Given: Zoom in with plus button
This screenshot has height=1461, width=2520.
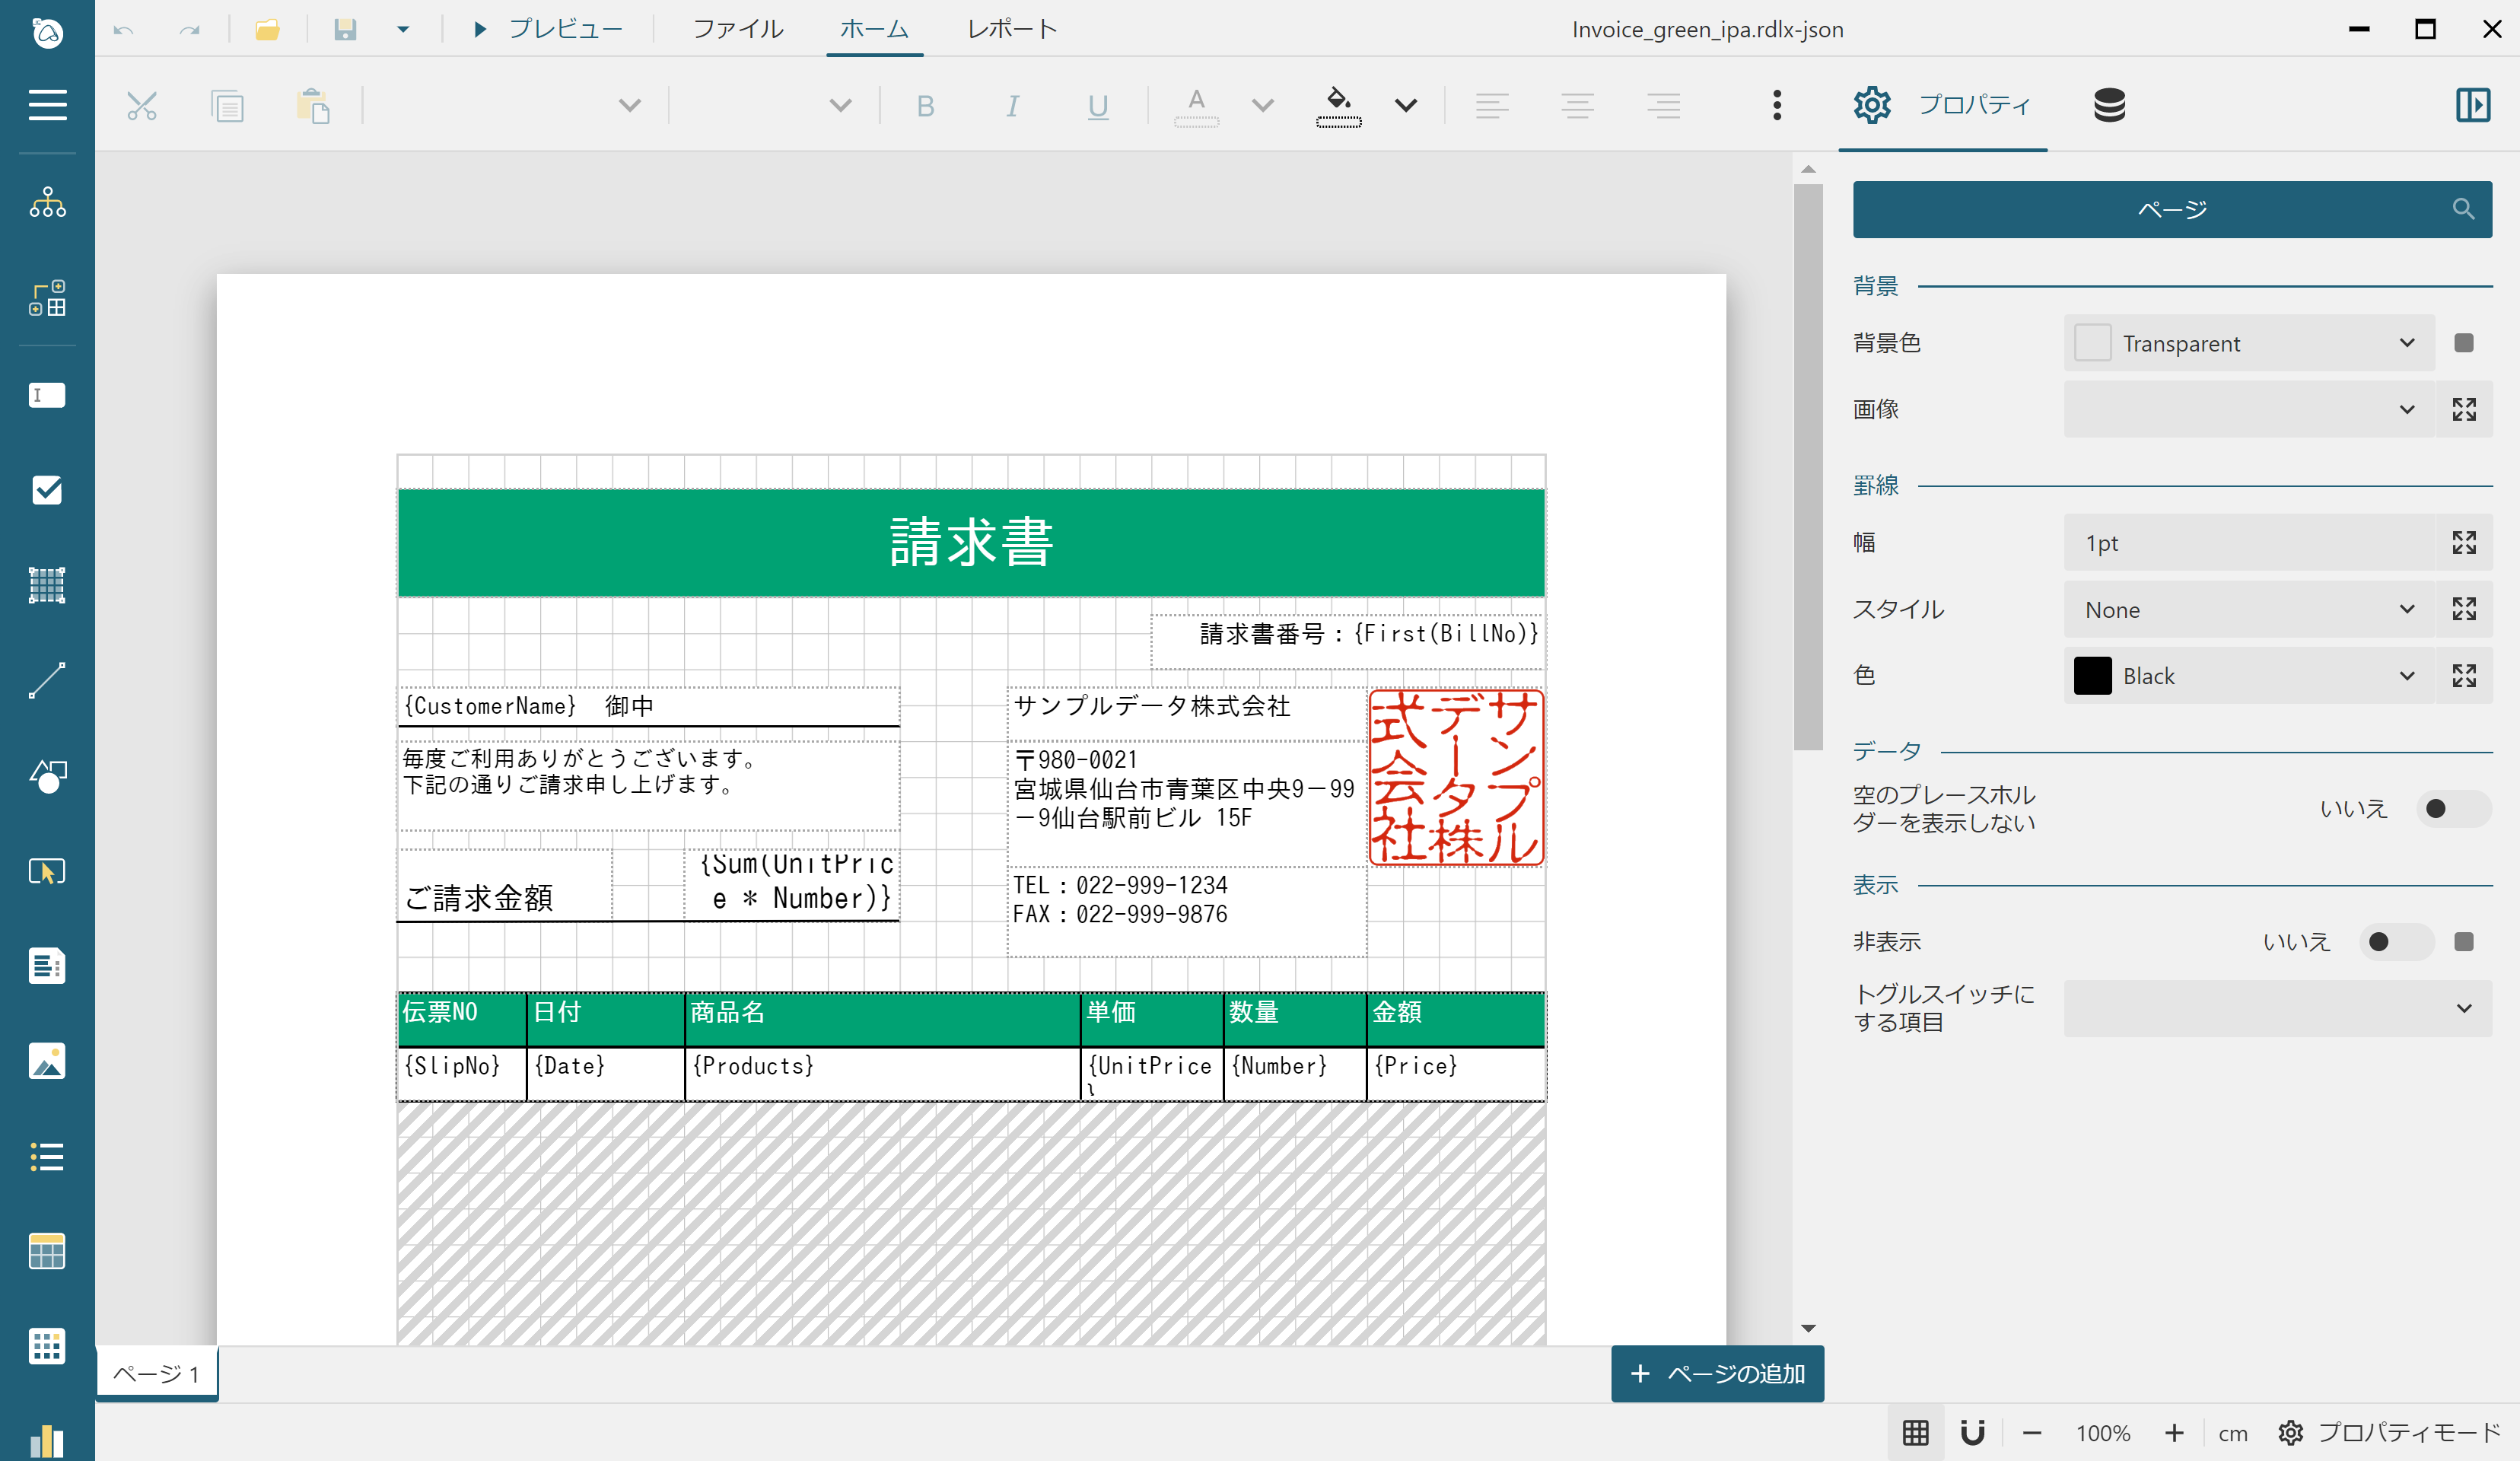Looking at the screenshot, I should (2174, 1433).
